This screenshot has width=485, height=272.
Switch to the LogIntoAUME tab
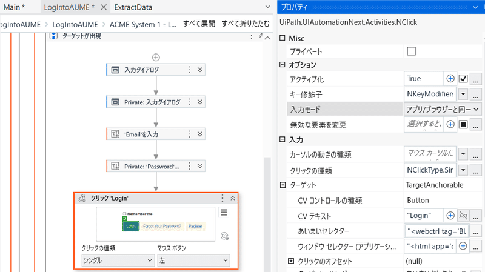[x=69, y=7]
